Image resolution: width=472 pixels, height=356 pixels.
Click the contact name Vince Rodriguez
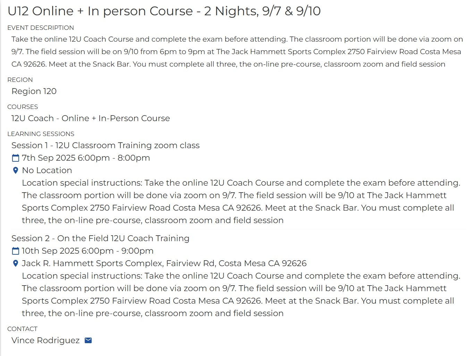[45, 340]
